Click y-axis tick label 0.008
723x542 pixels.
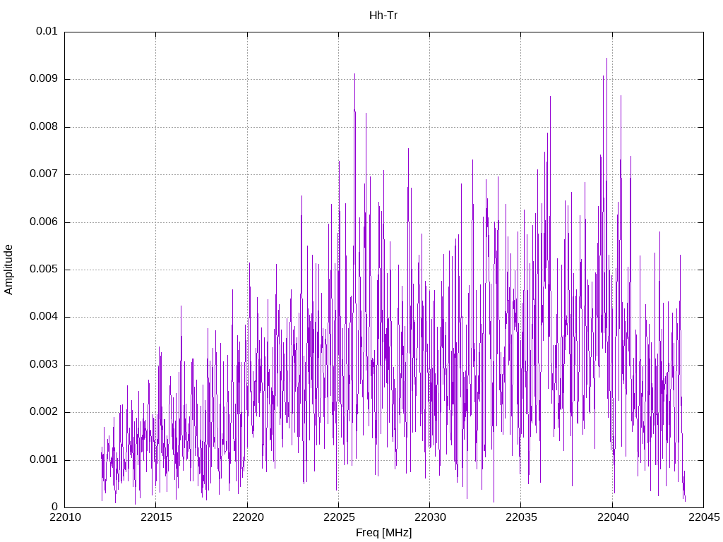[x=44, y=127]
